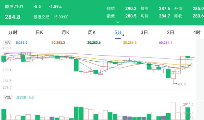
Task: Tap the 开盘 price value
Action: (198, 8)
